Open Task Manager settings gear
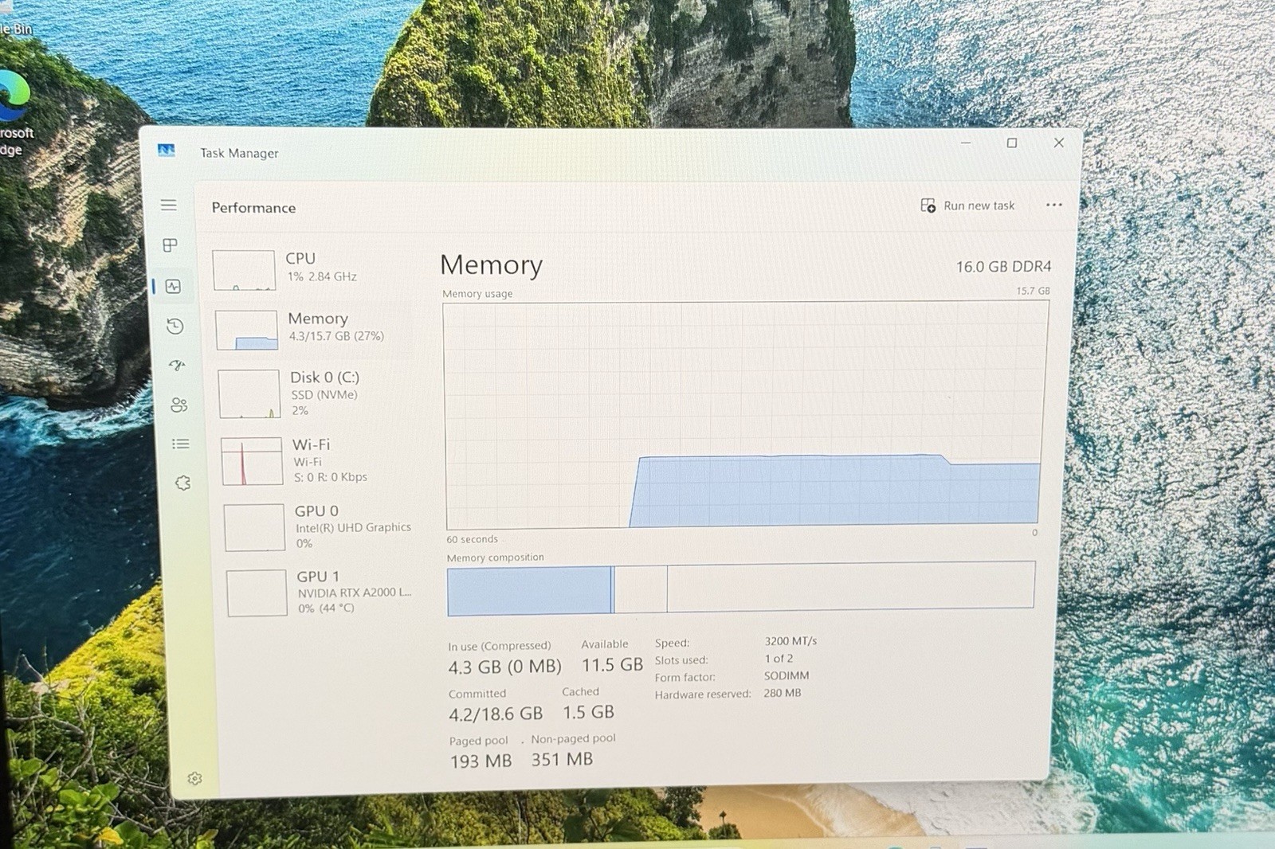1275x849 pixels. [x=194, y=778]
